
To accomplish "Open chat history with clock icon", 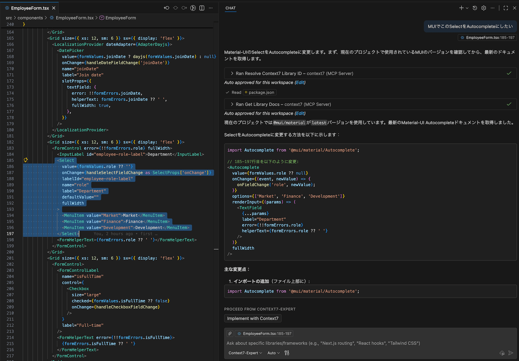I will [x=475, y=8].
